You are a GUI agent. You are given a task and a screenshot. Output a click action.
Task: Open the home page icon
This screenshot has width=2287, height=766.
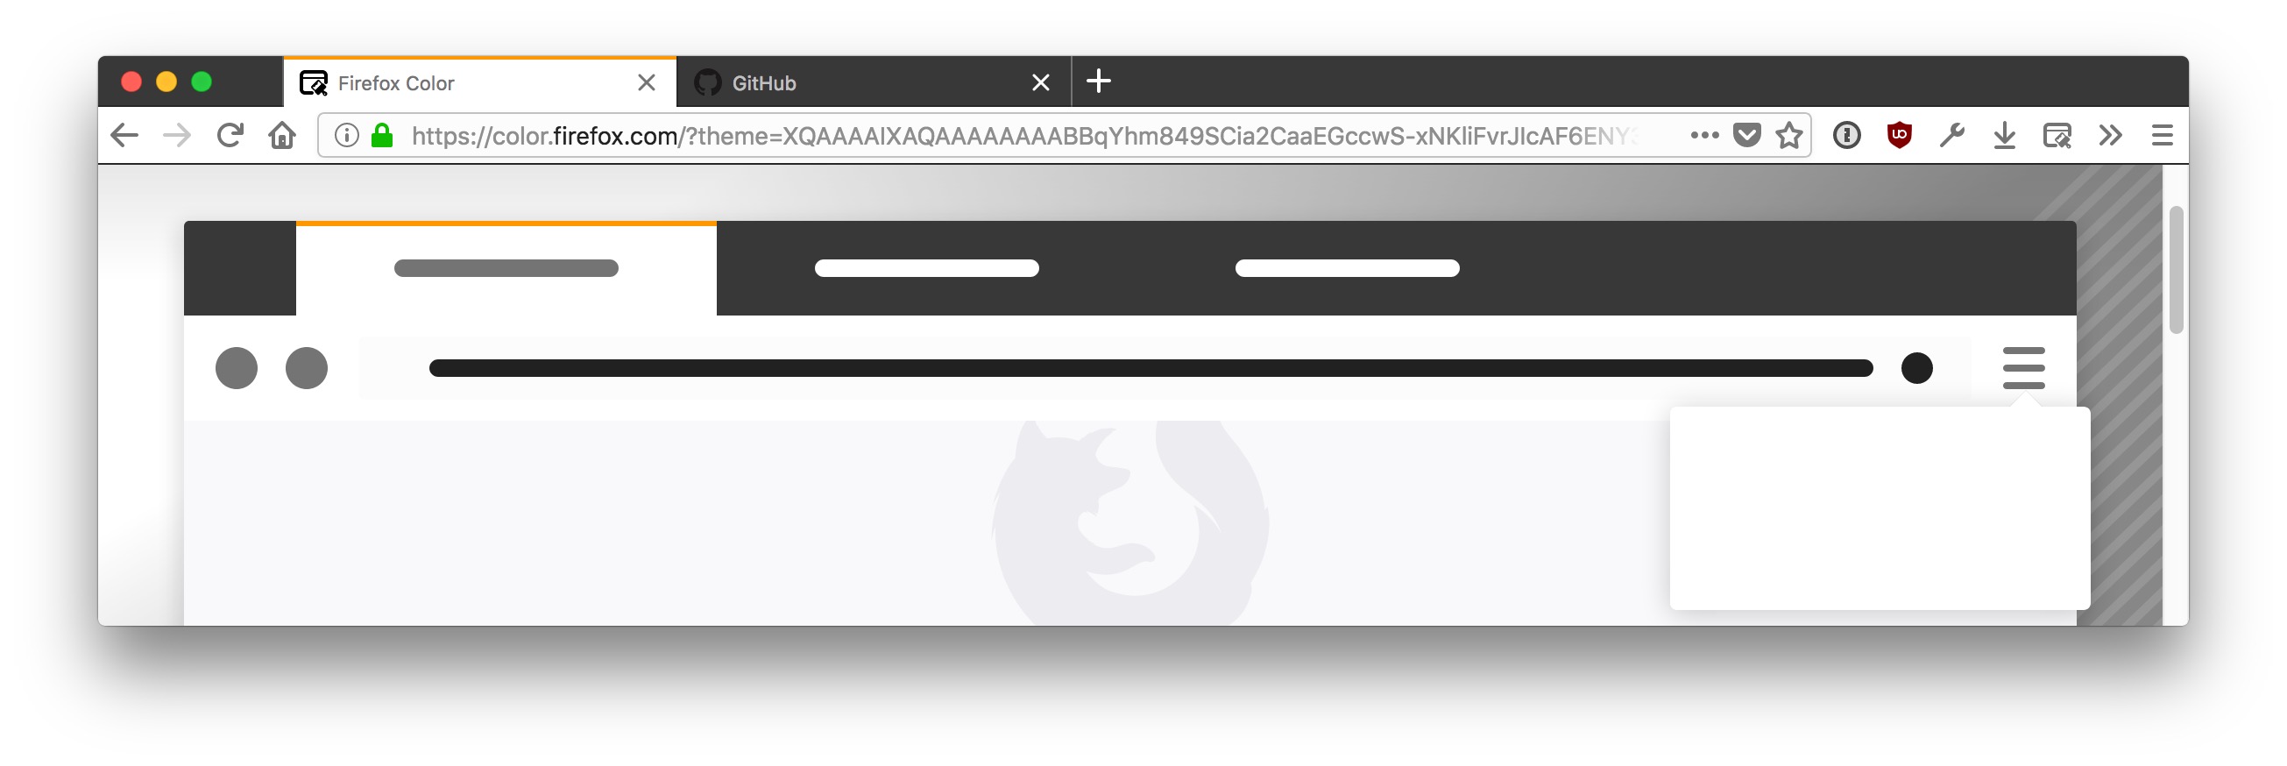(x=282, y=136)
